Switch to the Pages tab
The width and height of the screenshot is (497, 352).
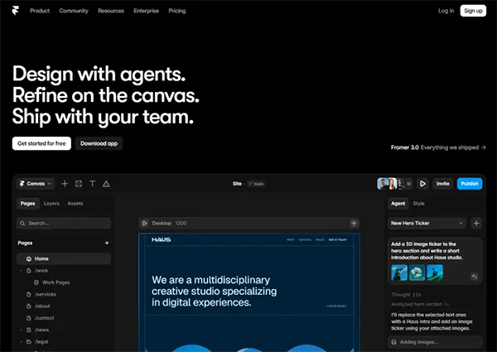point(28,204)
